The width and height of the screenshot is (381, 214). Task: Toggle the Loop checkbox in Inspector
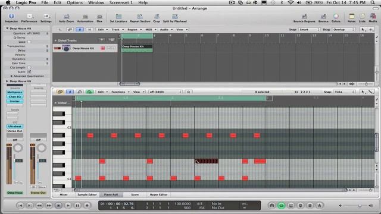[x=29, y=42]
